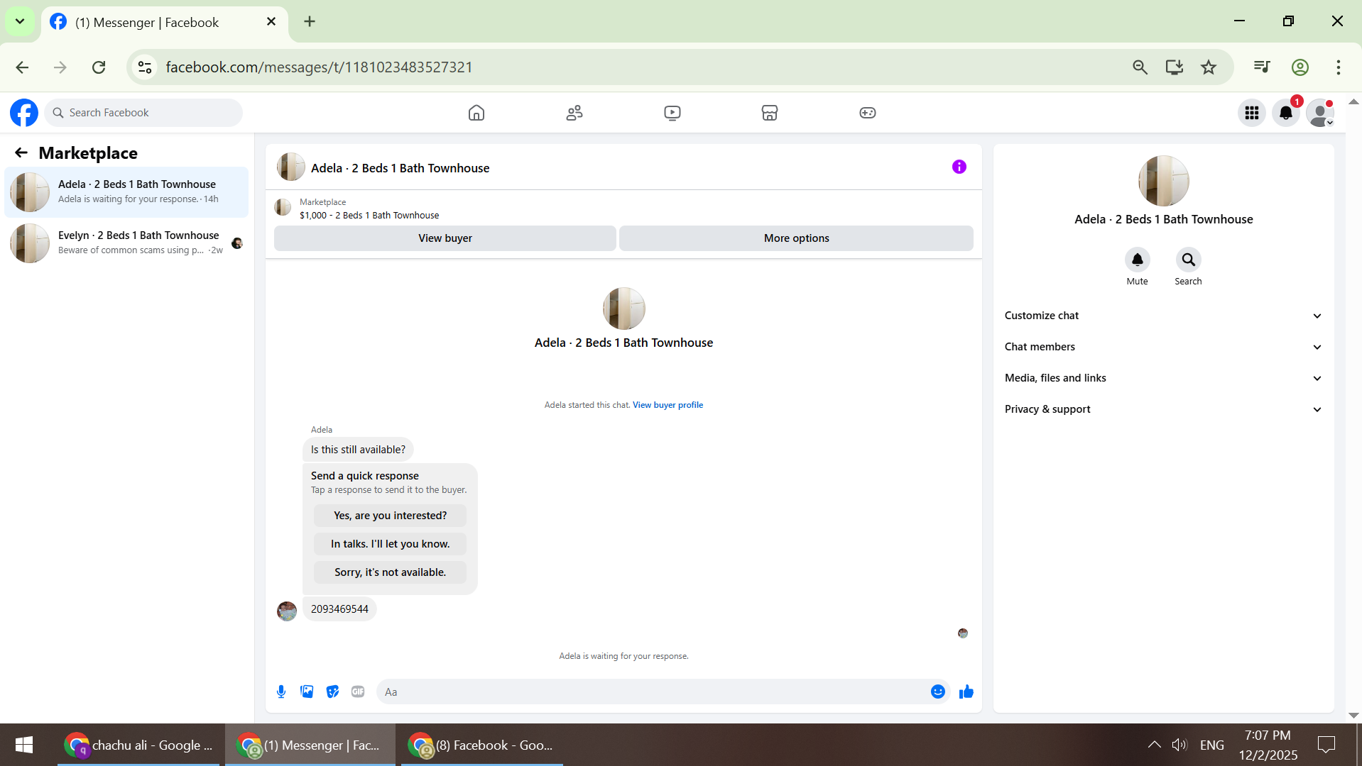This screenshot has width=1362, height=766.
Task: Click Chrome zoom magnifier icon in address bar
Action: (x=1140, y=67)
